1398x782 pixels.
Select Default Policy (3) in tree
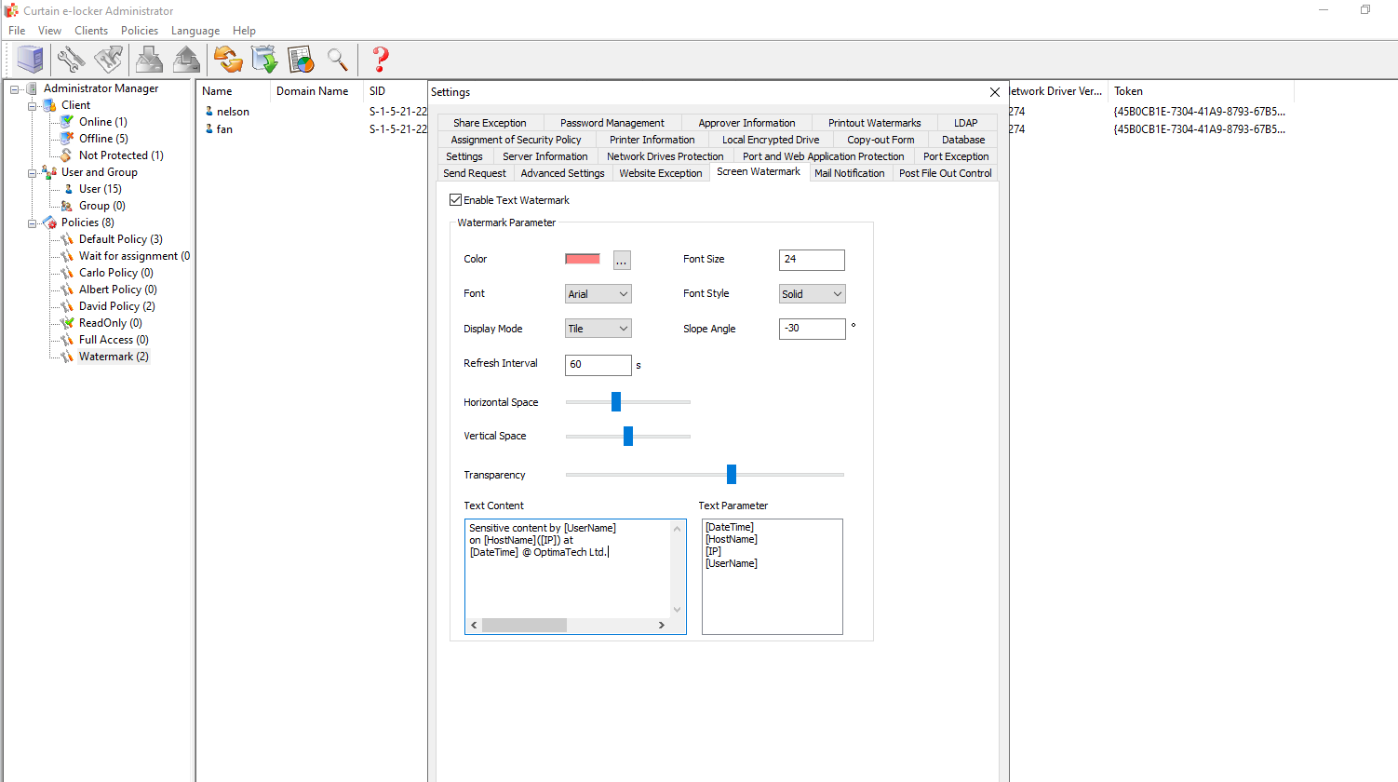(120, 239)
